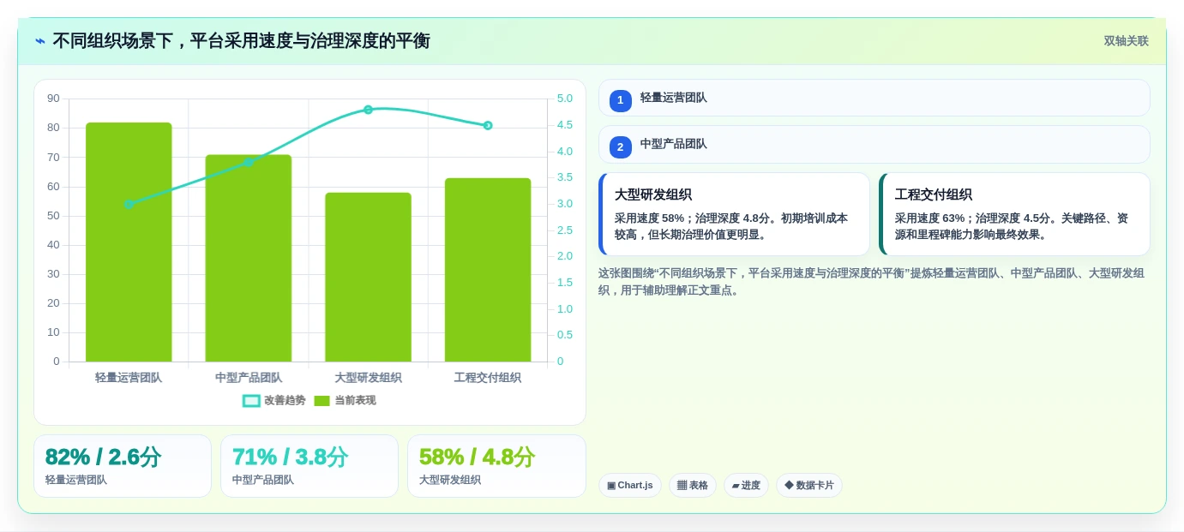The width and height of the screenshot is (1184, 532).
Task: Open the 轻量运营团队 list row
Action: pyautogui.click(x=874, y=98)
